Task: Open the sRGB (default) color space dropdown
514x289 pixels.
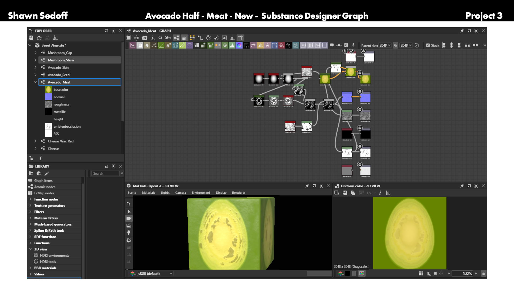Action: click(155, 273)
